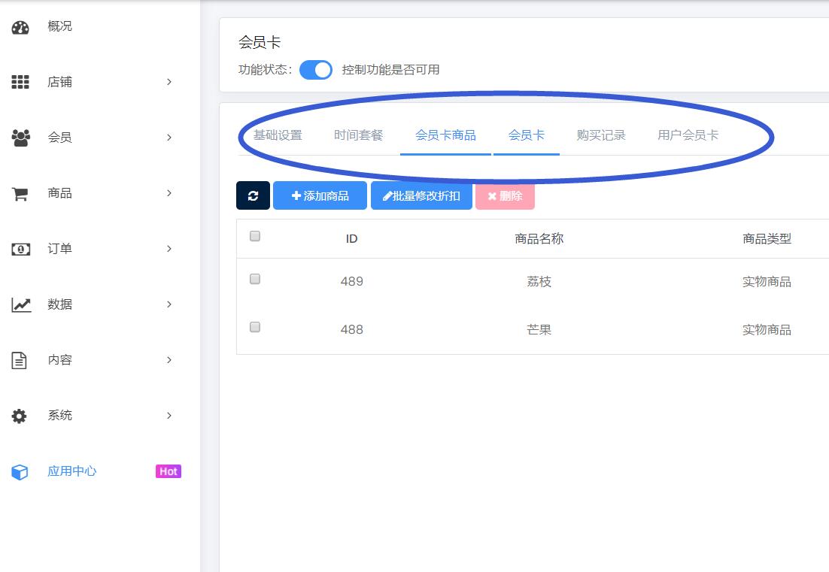This screenshot has height=572, width=829.
Task: Open the 商品 sidebar menu label
Action: click(x=59, y=192)
